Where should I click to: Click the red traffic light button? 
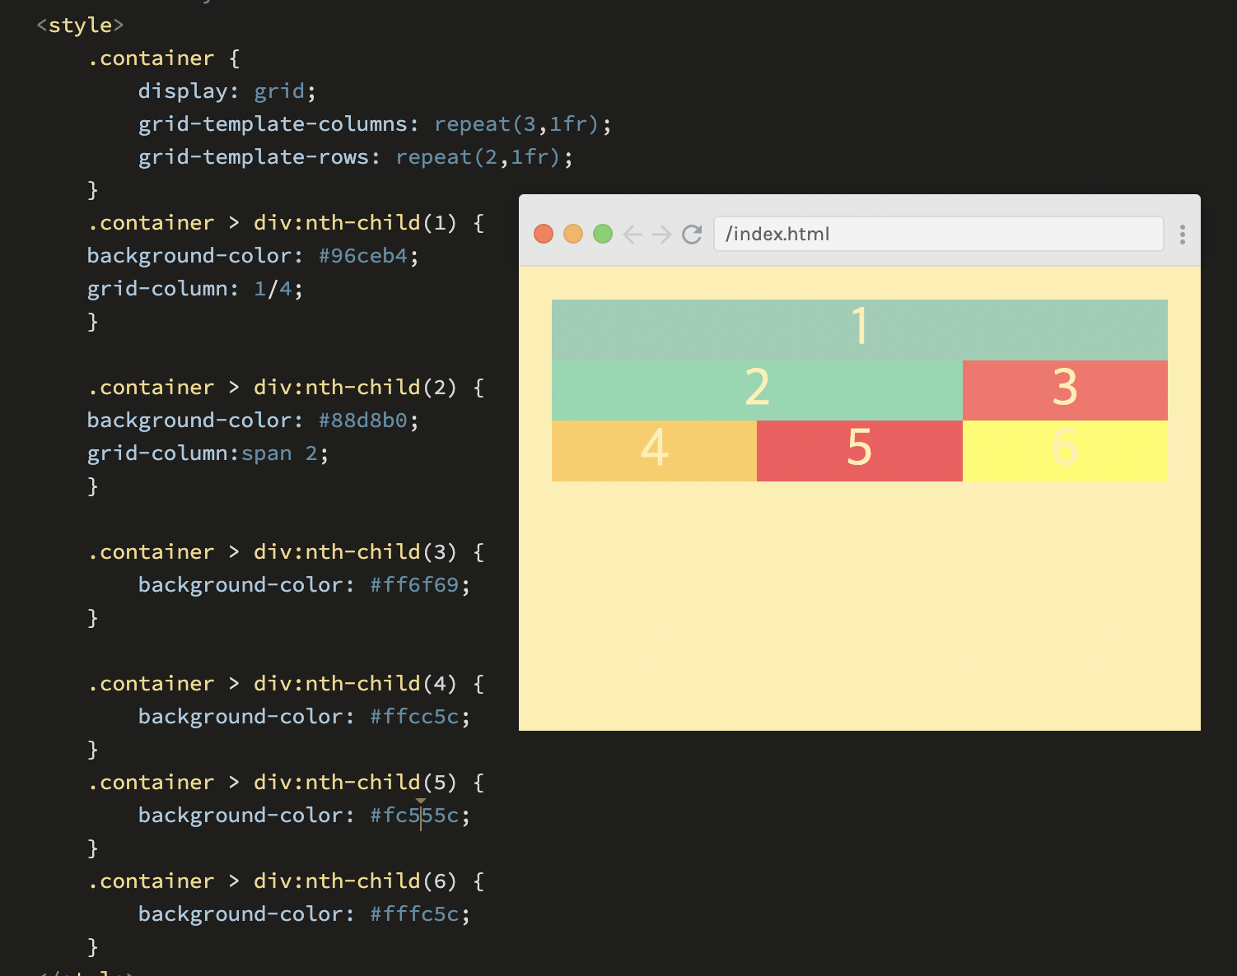544,234
